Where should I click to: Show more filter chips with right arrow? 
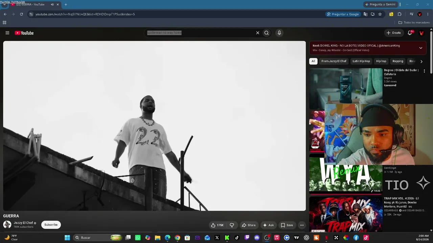(x=421, y=61)
